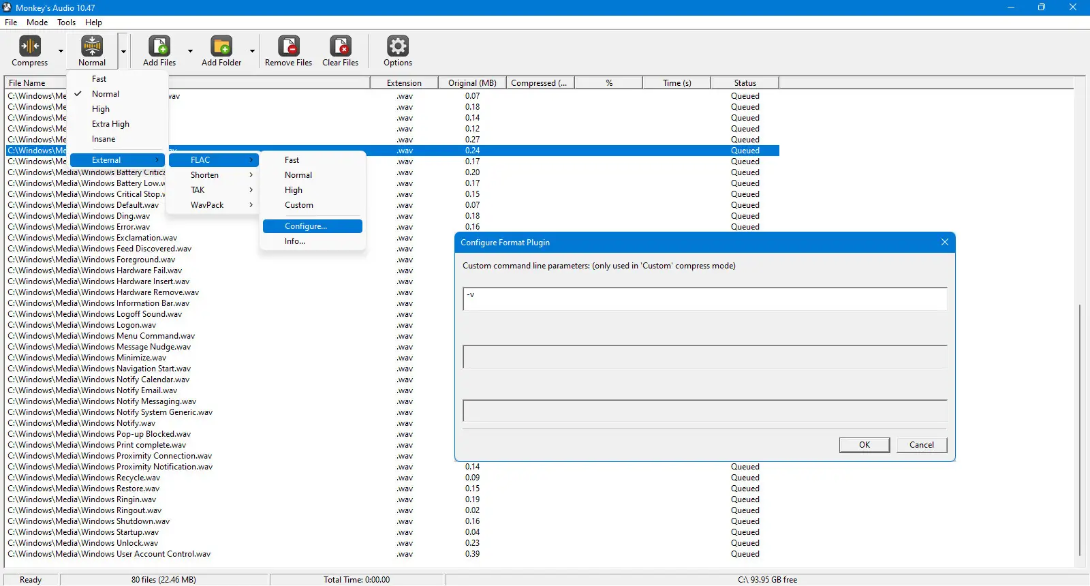The width and height of the screenshot is (1090, 586).
Task: Select the High compression level
Action: [x=118, y=109]
